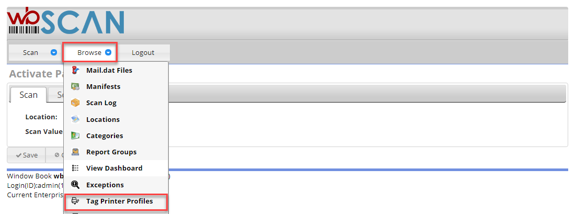Collapse the Browse menu dropdown arrow
Screen dimensions: 575x214
pyautogui.click(x=108, y=52)
